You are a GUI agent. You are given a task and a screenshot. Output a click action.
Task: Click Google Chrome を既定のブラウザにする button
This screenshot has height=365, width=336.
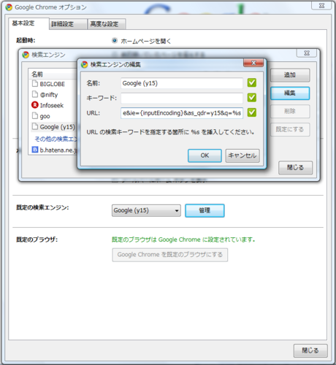tap(170, 255)
